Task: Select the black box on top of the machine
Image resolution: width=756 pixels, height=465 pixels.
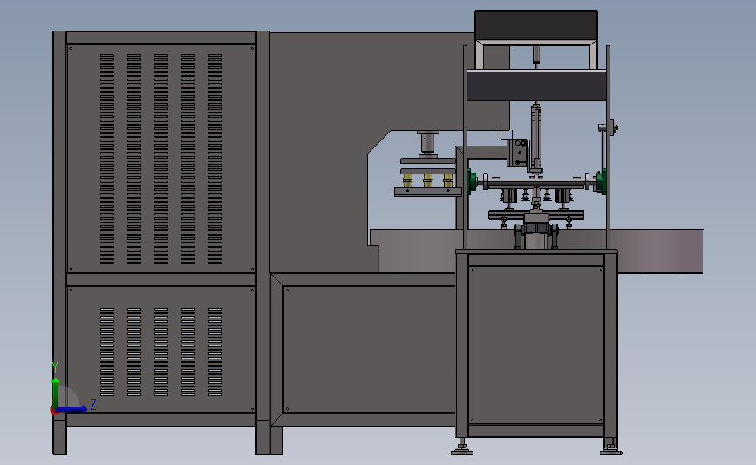Action: [x=536, y=25]
